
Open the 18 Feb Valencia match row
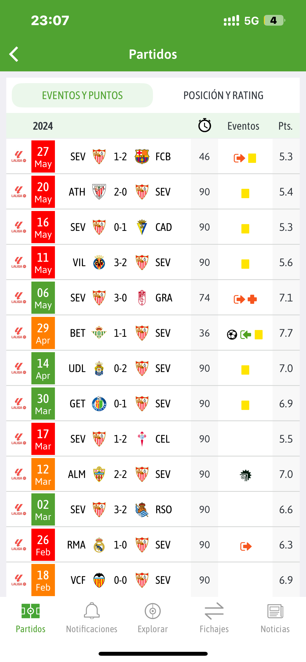click(153, 580)
